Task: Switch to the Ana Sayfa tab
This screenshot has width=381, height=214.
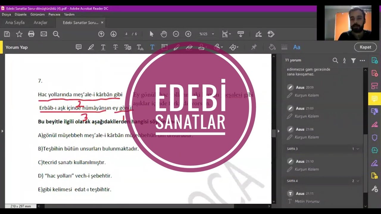Action: 15,23
